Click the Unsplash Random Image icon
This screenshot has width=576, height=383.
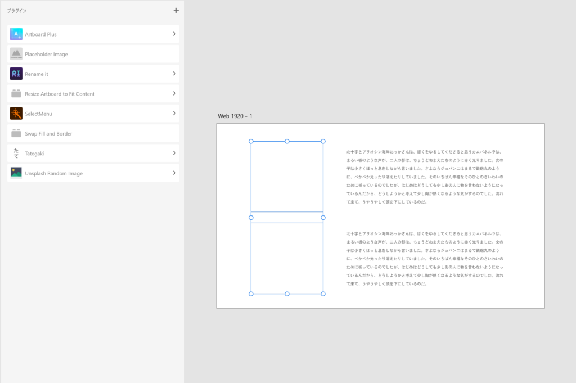coord(16,173)
